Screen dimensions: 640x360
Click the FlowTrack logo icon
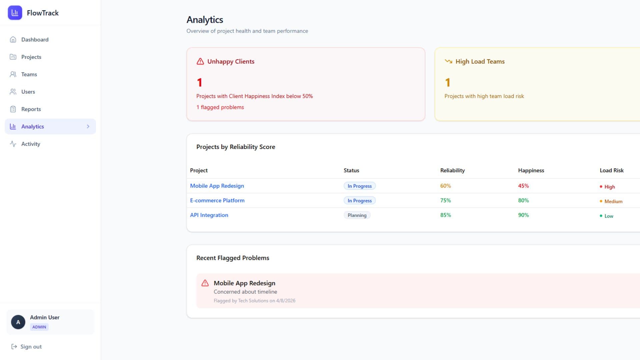pyautogui.click(x=15, y=13)
